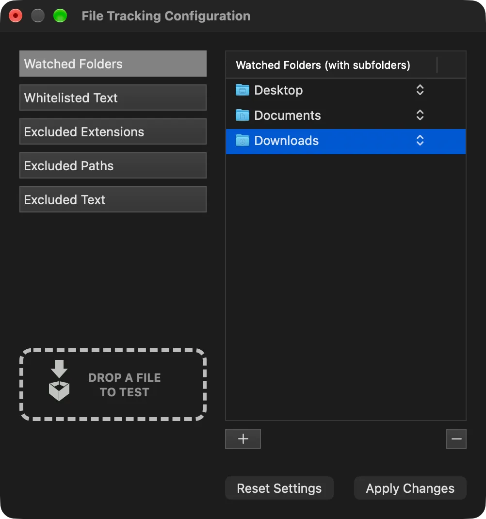
Task: Close the File Tracking Configuration window
Action: coord(16,16)
